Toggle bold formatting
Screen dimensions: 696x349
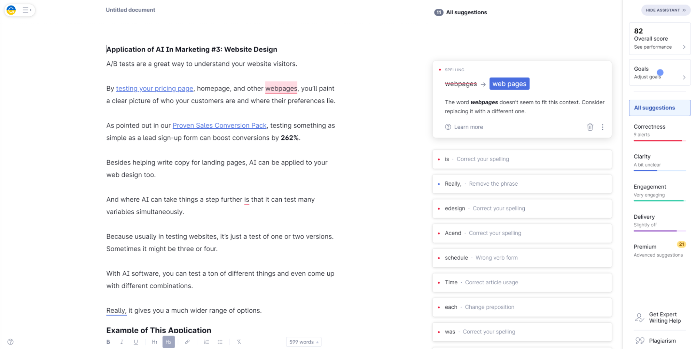[x=108, y=342]
